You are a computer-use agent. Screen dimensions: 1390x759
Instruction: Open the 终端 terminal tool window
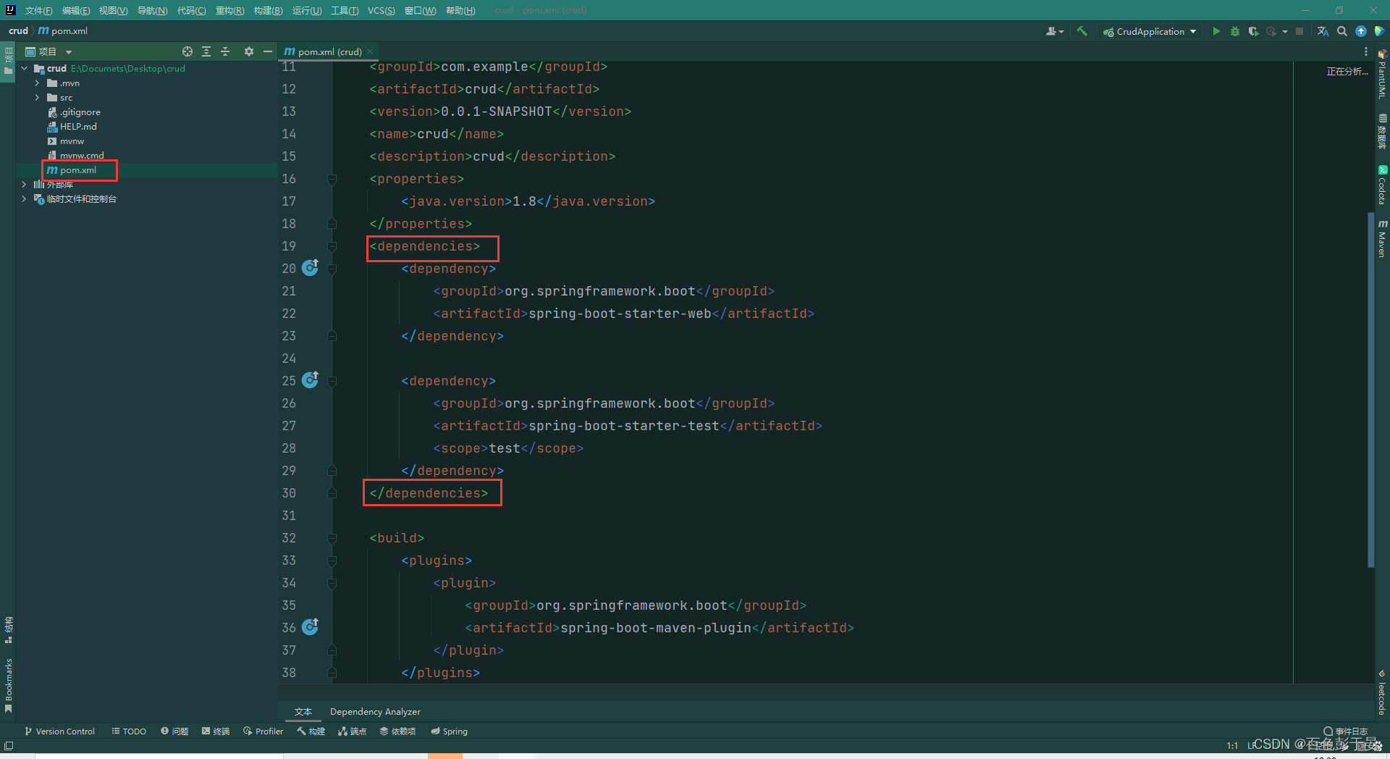point(216,731)
